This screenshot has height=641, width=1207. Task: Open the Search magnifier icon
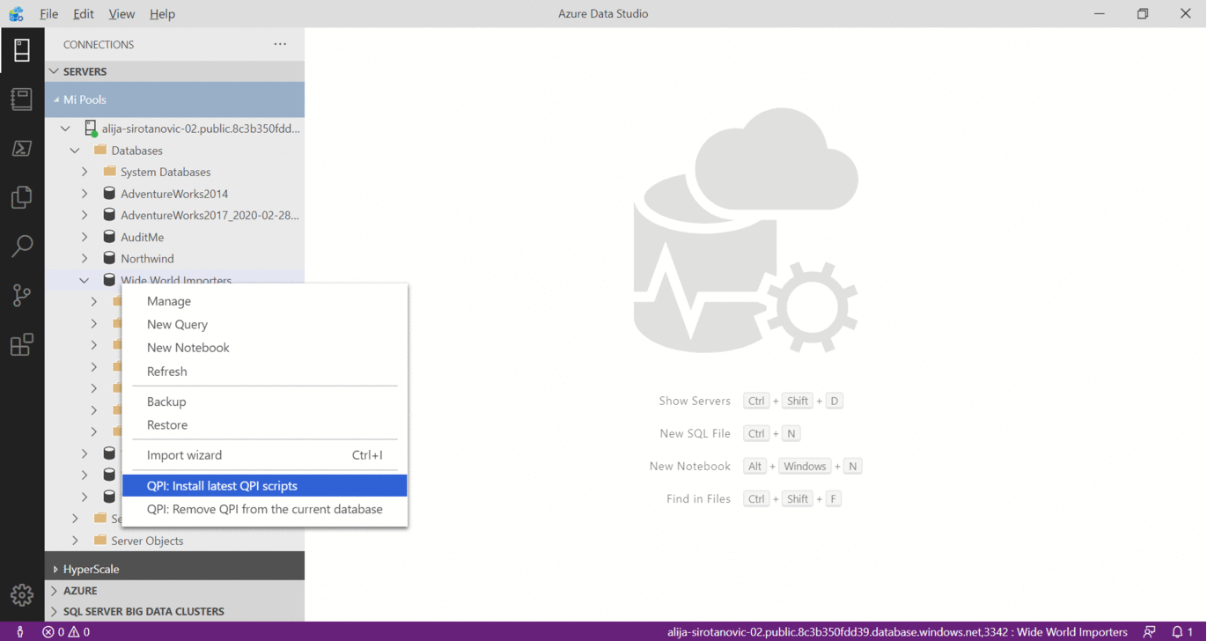coord(22,246)
